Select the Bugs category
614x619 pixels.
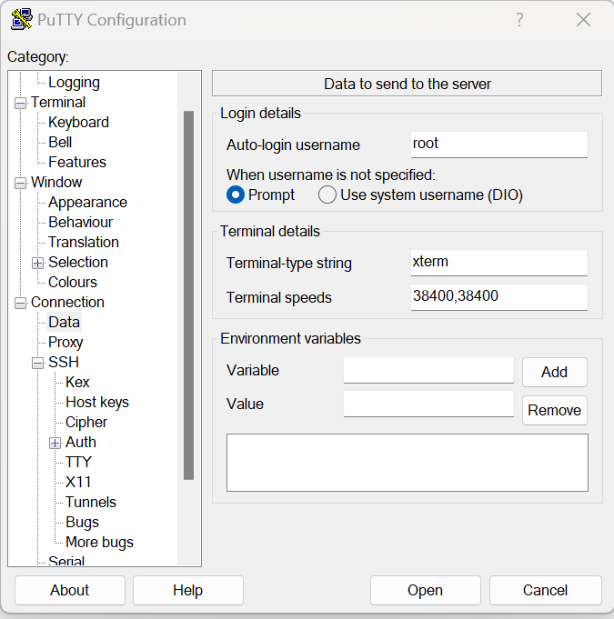tap(82, 523)
